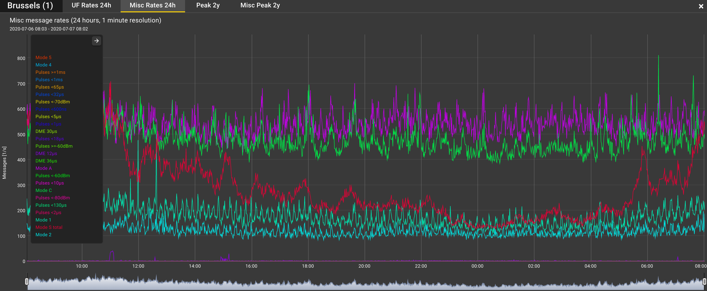The width and height of the screenshot is (707, 291).
Task: Collapse the legend panel with the arrow
Action: (96, 41)
